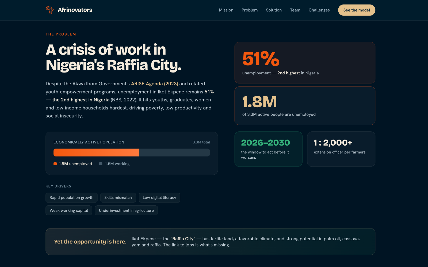The height and width of the screenshot is (267, 428).
Task: Click 'Yet the opportunity is here.' text
Action: (x=90, y=242)
